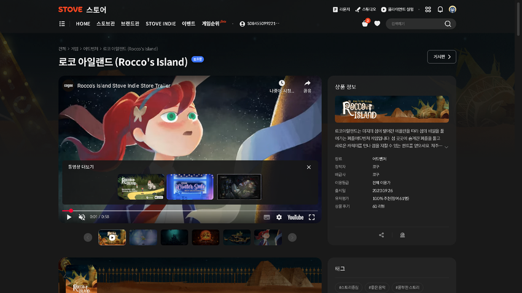Open the 이벤트 menu
The width and height of the screenshot is (522, 293).
(x=189, y=23)
